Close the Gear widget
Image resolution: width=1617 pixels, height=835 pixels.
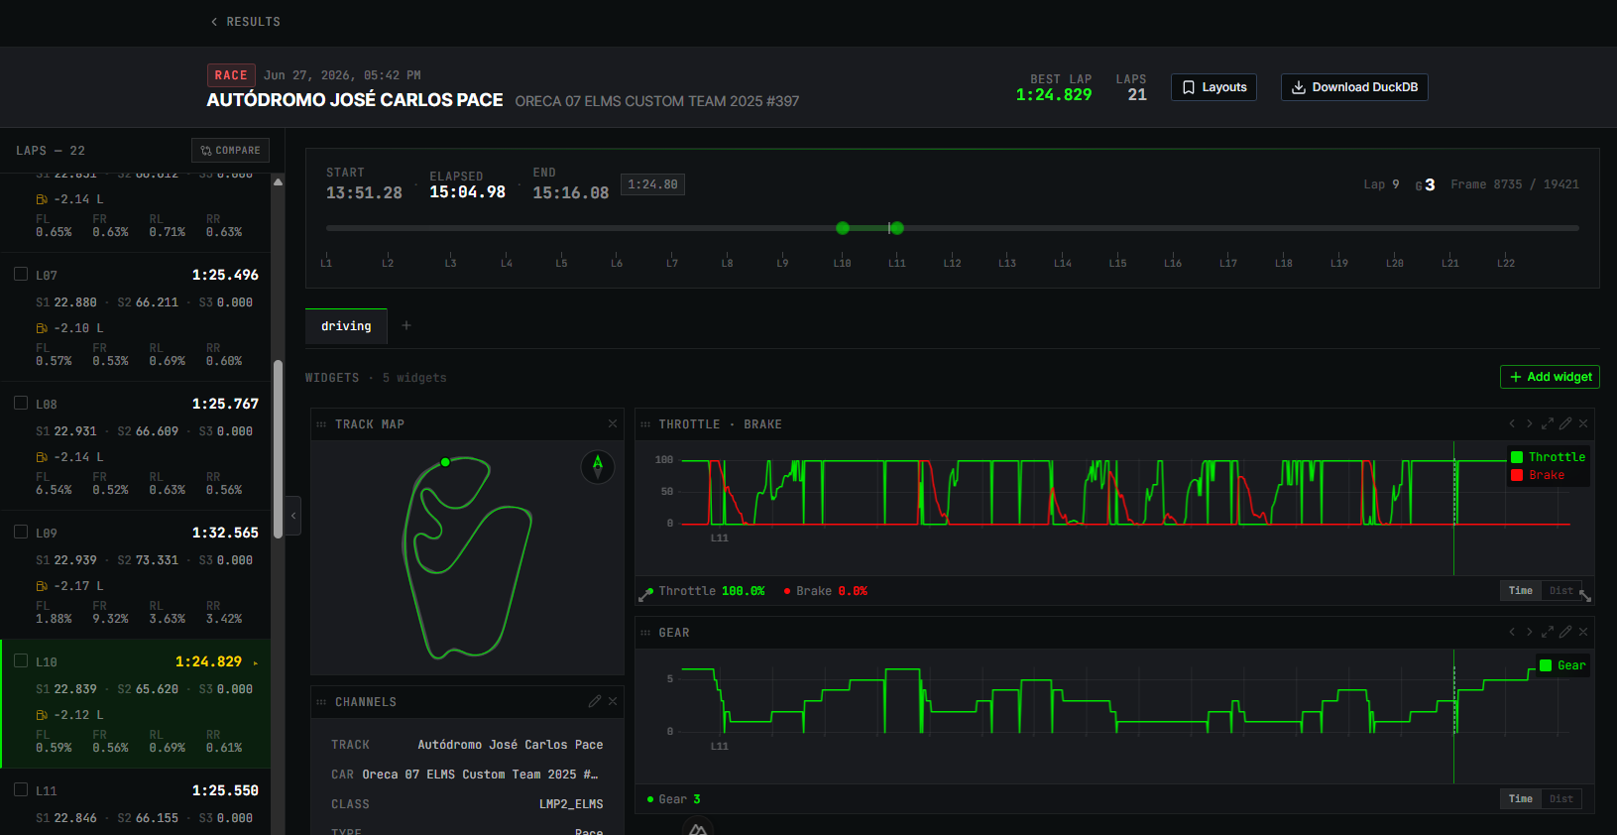(x=1583, y=632)
